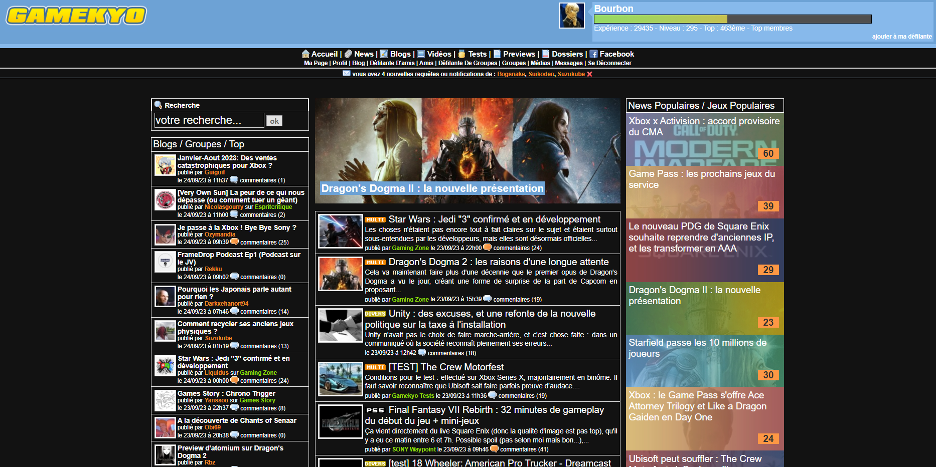Open the Accueil menu item

(325, 54)
